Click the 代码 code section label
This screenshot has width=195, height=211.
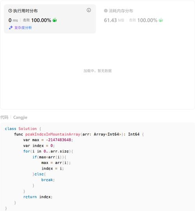coord(4,117)
